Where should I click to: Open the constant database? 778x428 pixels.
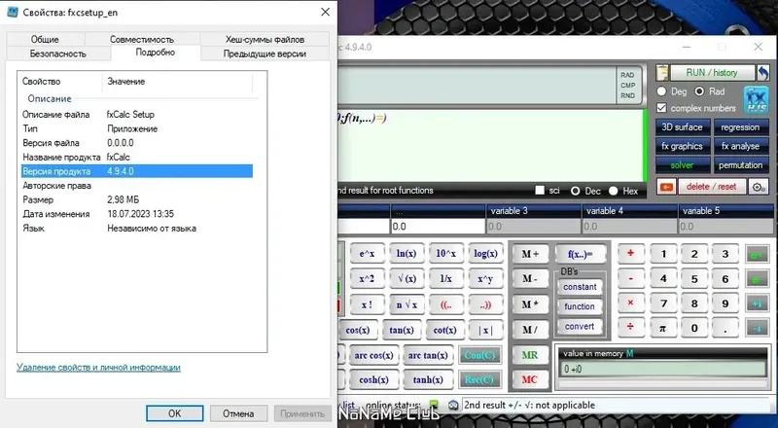580,287
